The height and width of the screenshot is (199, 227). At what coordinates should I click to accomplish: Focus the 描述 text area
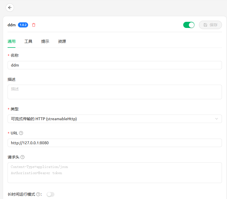click(115, 92)
